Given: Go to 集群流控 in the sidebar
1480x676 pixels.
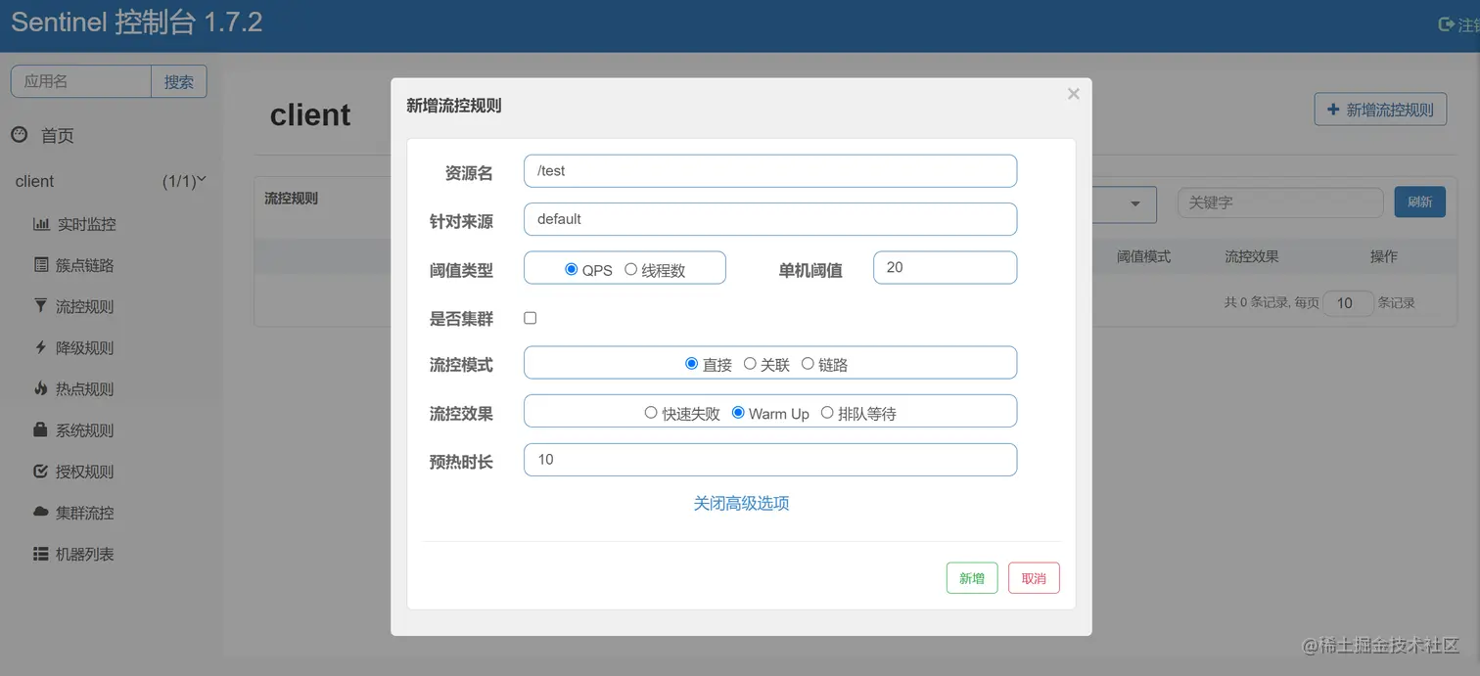Looking at the screenshot, I should (x=85, y=513).
